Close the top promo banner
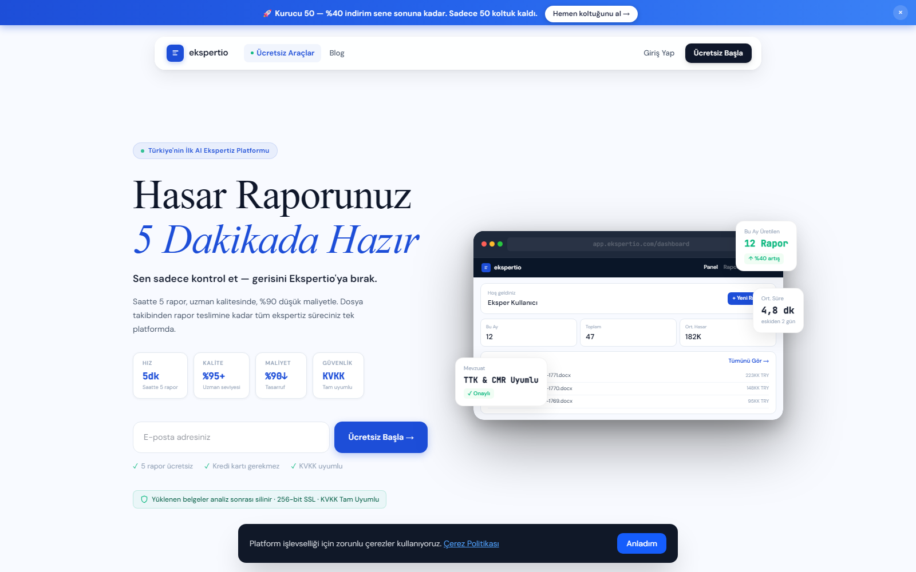 click(901, 13)
